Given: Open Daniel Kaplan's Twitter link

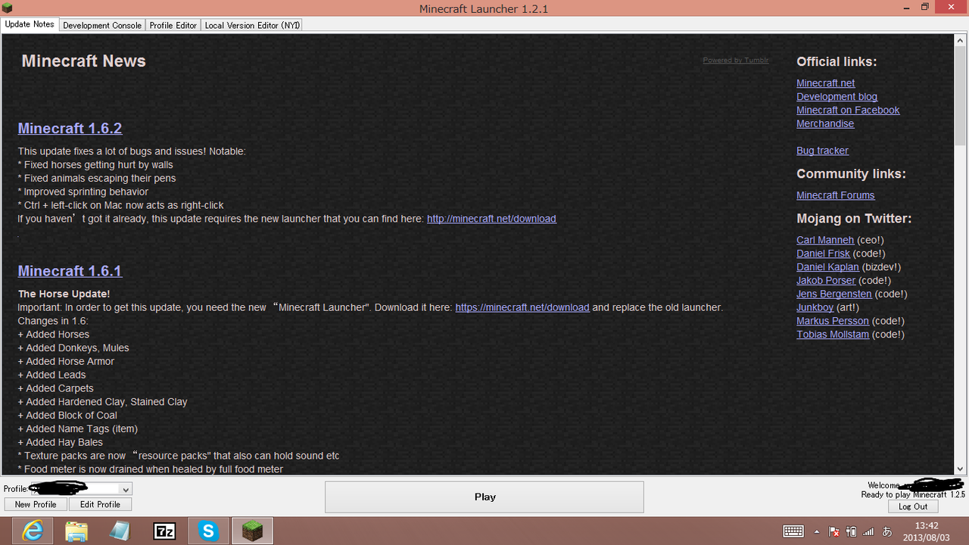Looking at the screenshot, I should coord(827,267).
